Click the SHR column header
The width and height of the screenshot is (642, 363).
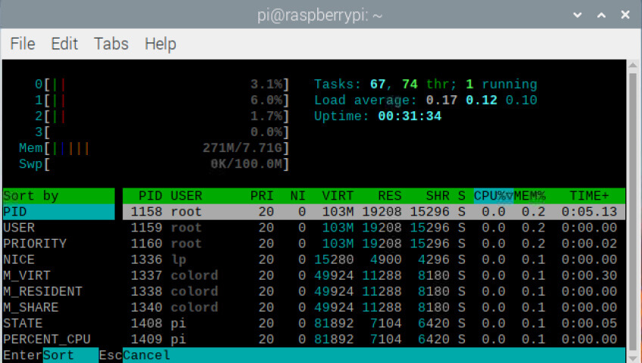pyautogui.click(x=438, y=196)
